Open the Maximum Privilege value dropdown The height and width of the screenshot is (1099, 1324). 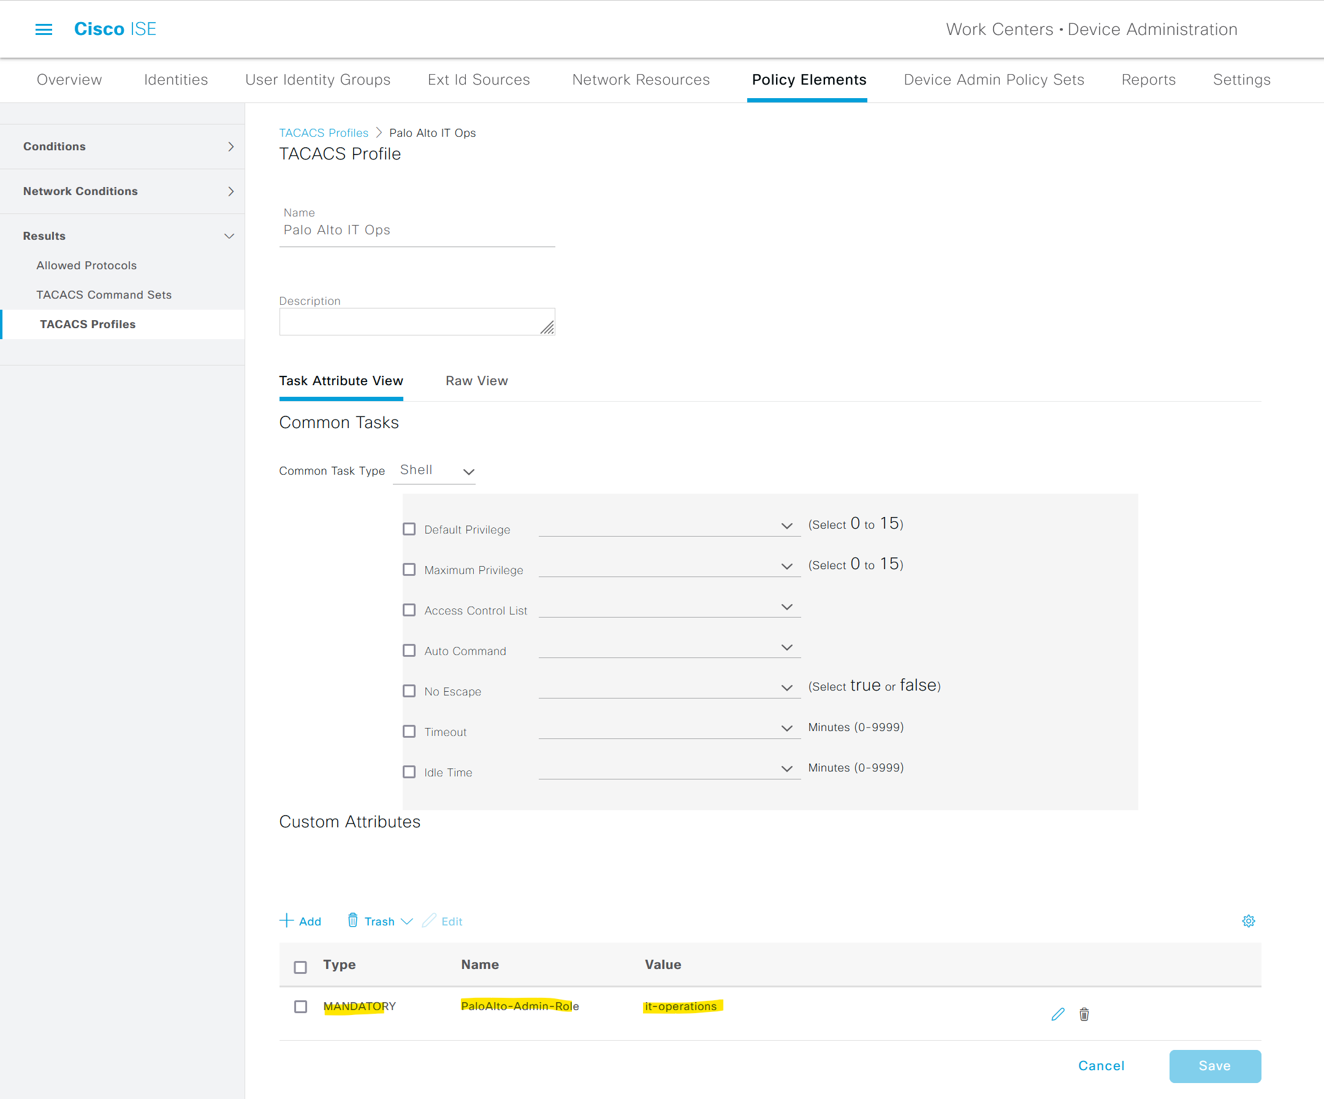669,565
